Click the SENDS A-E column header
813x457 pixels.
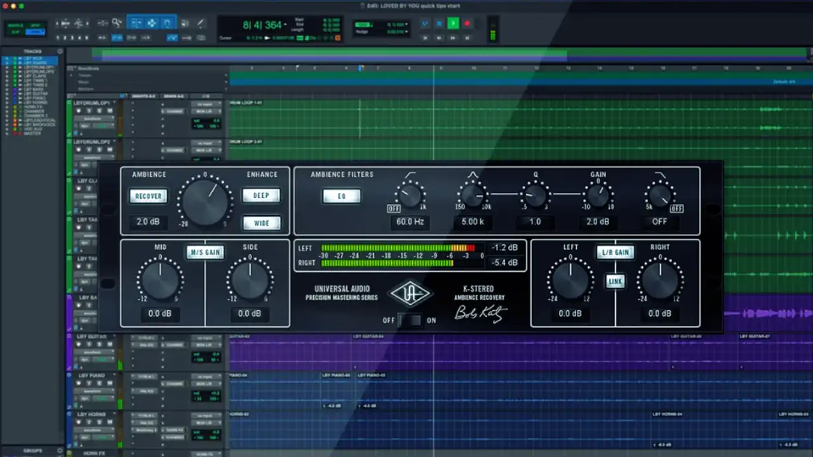(173, 96)
